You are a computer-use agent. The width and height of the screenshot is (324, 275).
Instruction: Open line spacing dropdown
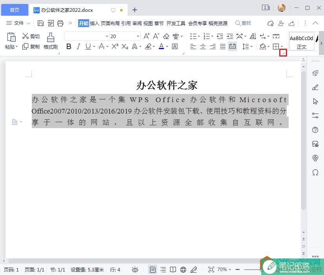coord(247,46)
